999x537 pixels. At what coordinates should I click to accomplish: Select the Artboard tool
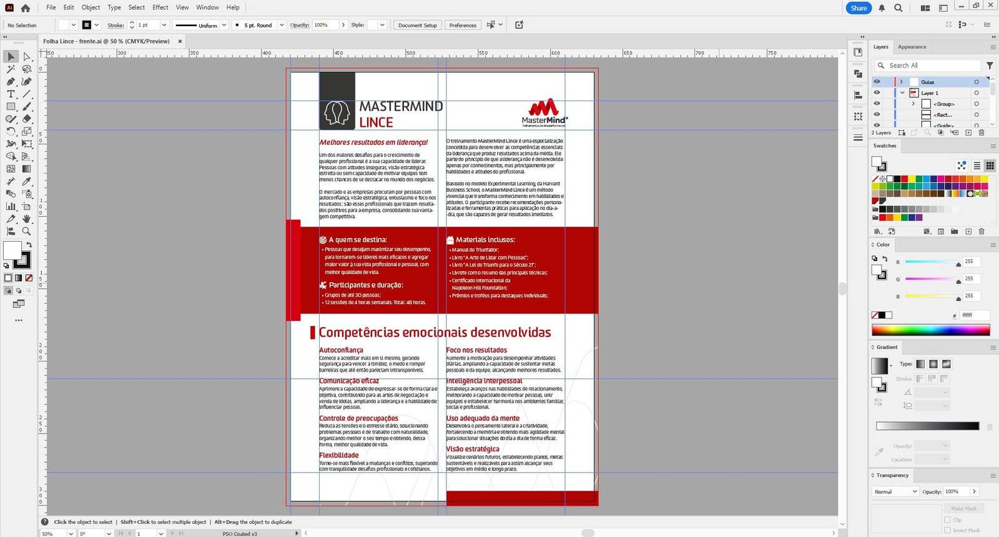point(26,207)
